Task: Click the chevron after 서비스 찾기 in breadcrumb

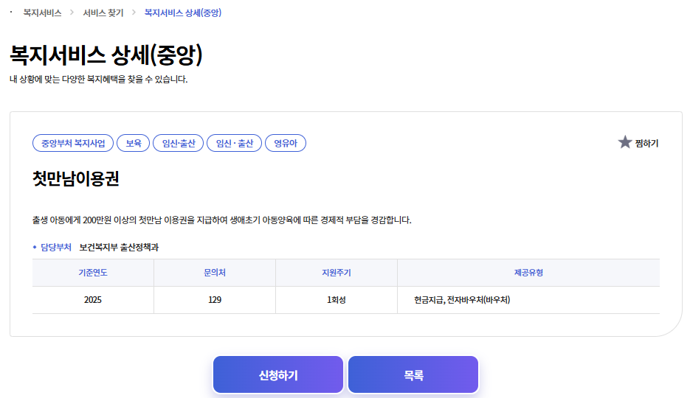Action: point(134,13)
